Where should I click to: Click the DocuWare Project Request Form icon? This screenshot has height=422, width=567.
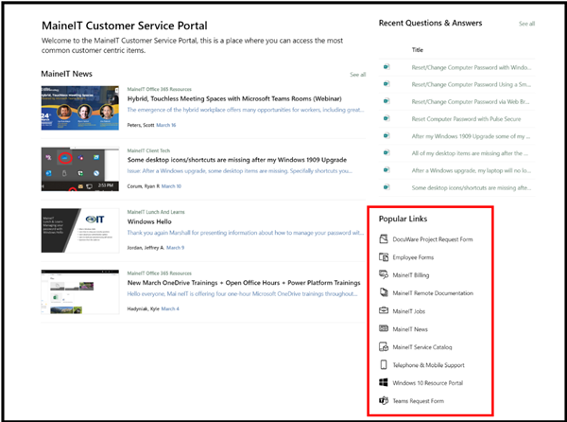[384, 238]
